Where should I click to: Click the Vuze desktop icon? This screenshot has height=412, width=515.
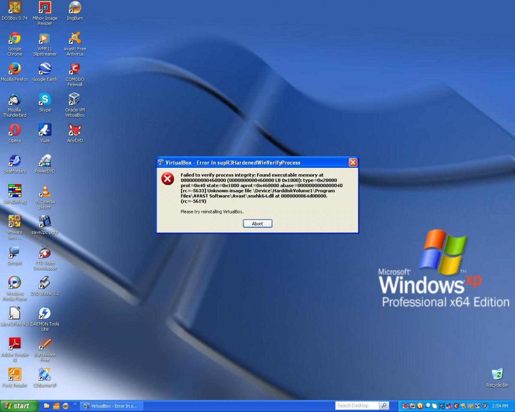tap(45, 133)
